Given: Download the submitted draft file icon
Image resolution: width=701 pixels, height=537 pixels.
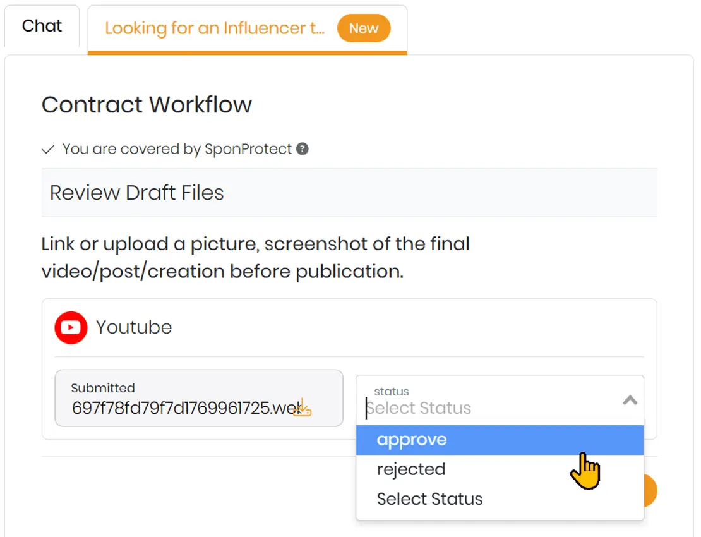Looking at the screenshot, I should (x=303, y=407).
